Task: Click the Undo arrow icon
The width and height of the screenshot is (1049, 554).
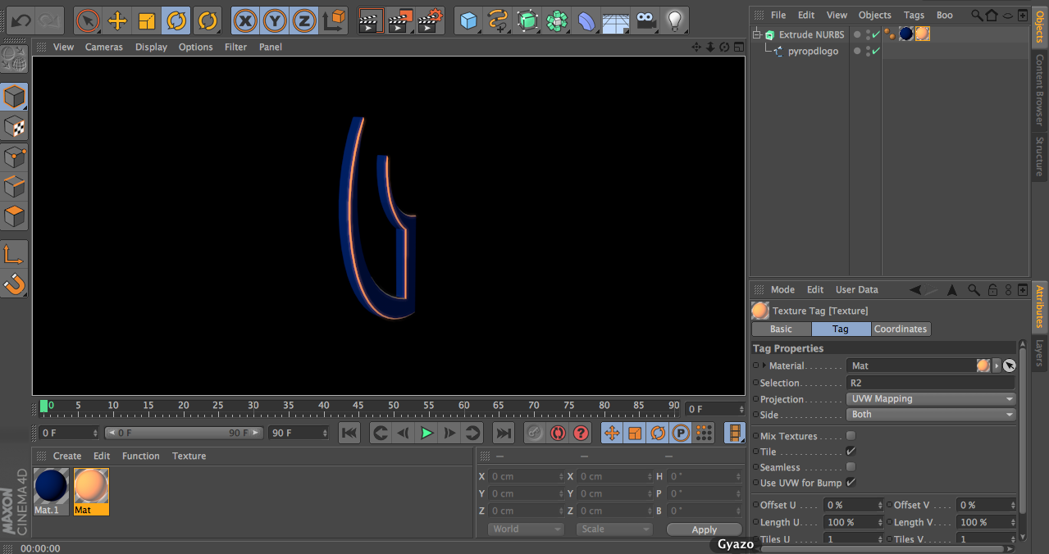Action: click(21, 20)
